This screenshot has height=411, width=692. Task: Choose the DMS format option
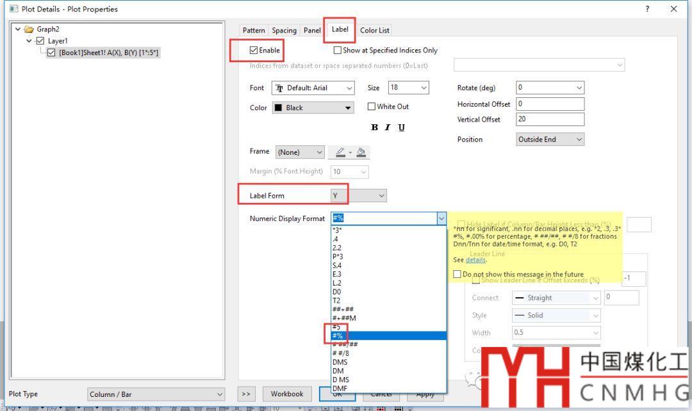pyautogui.click(x=389, y=362)
